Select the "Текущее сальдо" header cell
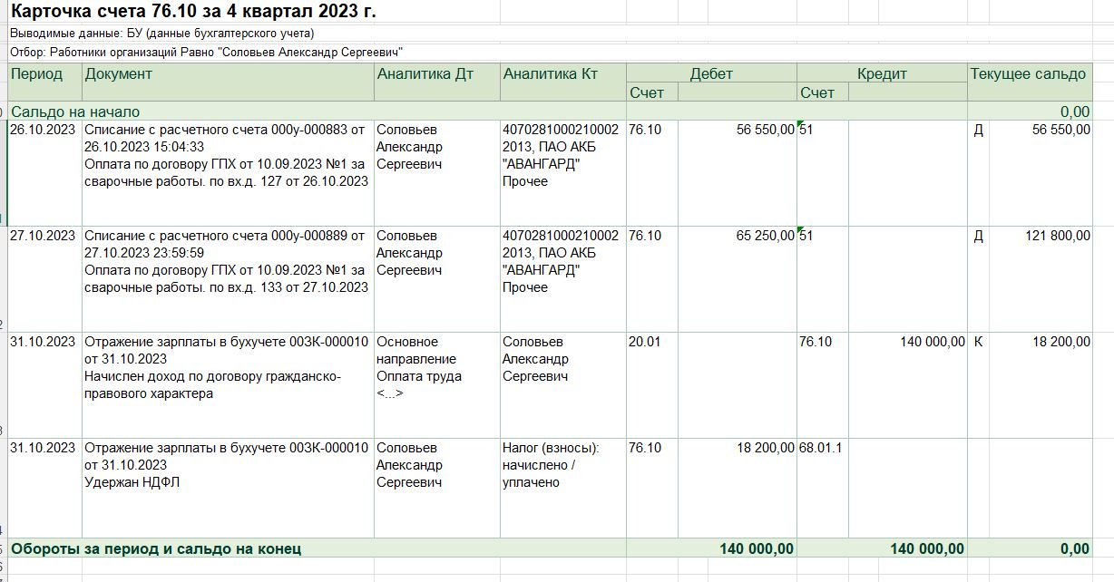This screenshot has height=582, width=1114. 1028,74
